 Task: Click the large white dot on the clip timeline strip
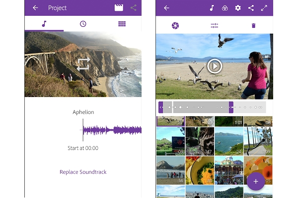pos(180,107)
